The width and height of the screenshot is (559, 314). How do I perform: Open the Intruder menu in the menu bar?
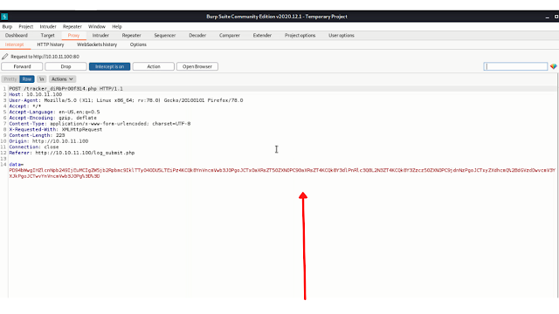(x=48, y=26)
